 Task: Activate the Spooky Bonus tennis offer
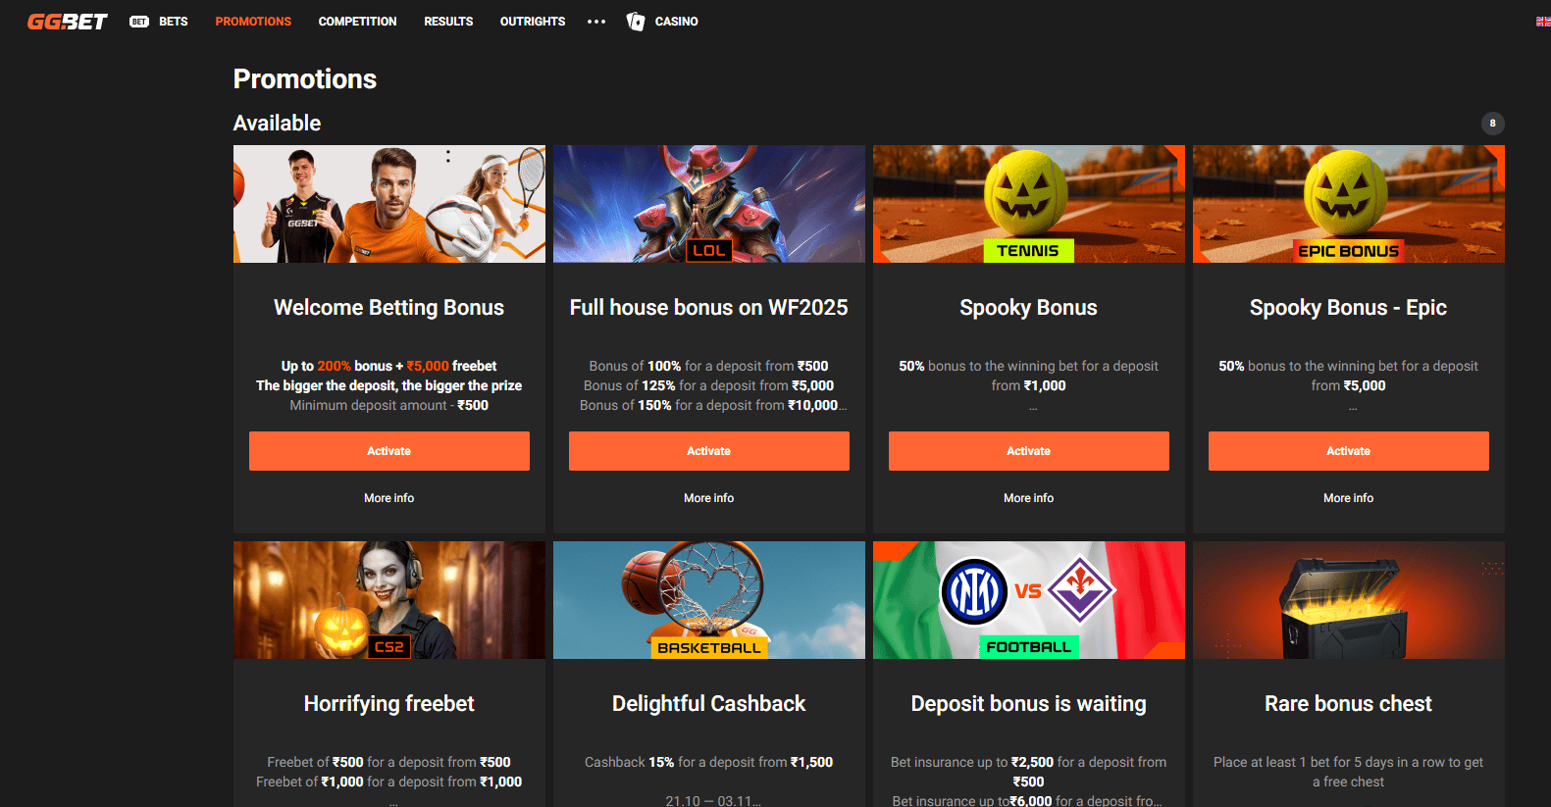(x=1028, y=451)
